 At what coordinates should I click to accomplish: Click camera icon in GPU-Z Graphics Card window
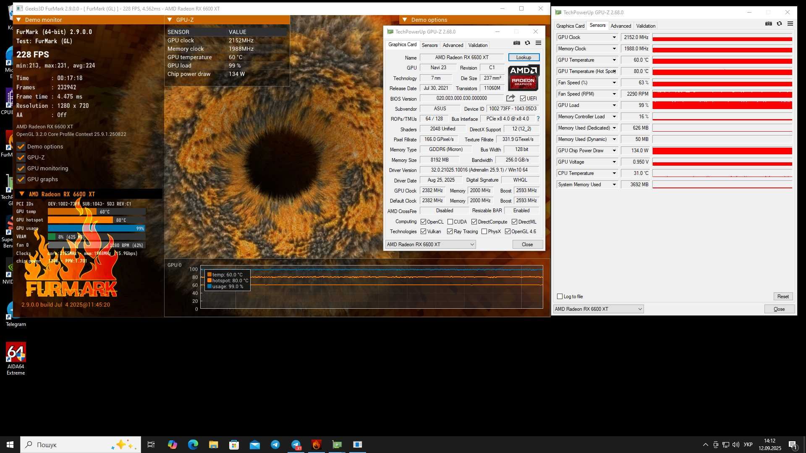tap(516, 43)
